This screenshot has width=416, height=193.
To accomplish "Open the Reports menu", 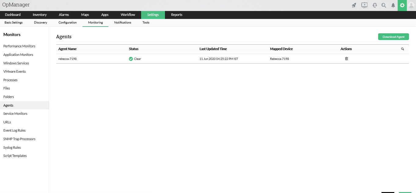I will pyautogui.click(x=177, y=15).
